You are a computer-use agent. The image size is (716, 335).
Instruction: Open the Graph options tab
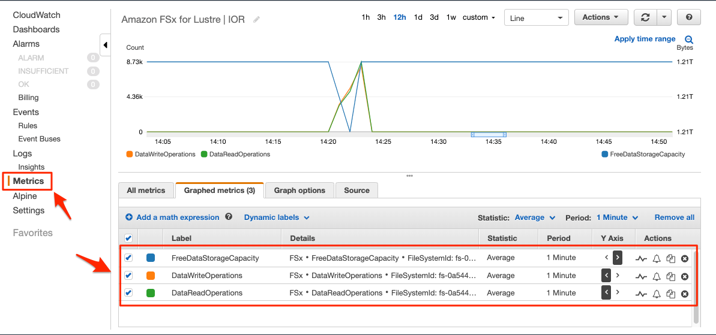tap(299, 190)
